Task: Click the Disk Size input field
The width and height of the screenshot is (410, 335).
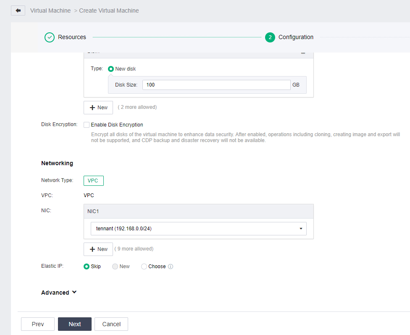Action: tap(216, 85)
